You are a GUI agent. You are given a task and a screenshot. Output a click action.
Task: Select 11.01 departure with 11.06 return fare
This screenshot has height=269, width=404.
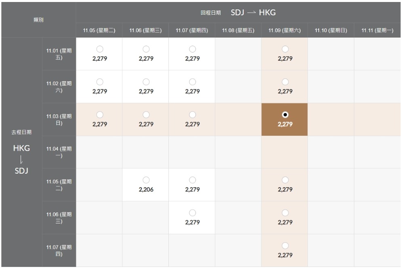point(146,49)
